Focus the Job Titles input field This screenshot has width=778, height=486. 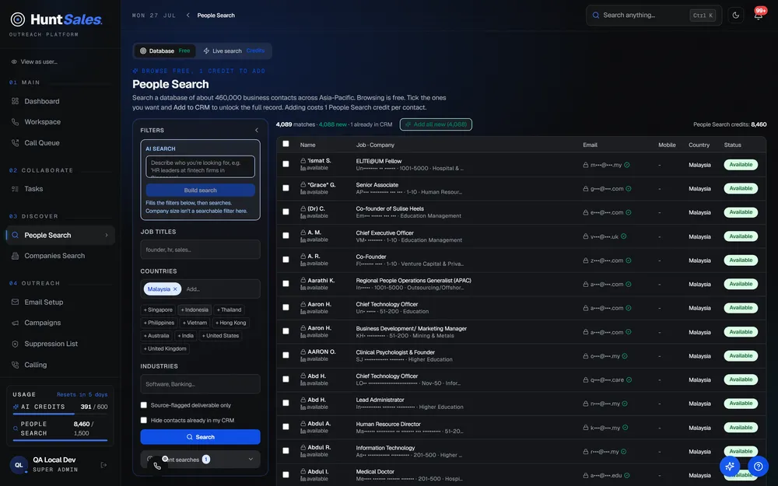(201, 250)
